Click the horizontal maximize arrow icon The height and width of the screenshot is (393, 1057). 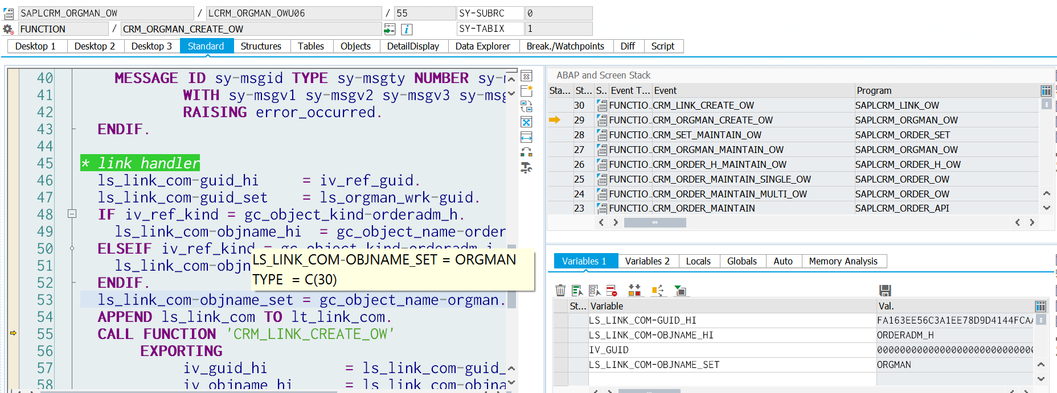(x=527, y=137)
